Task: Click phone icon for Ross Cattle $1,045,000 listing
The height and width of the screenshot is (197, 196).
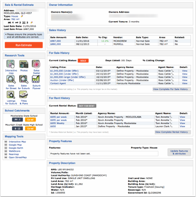Action: (172, 71)
